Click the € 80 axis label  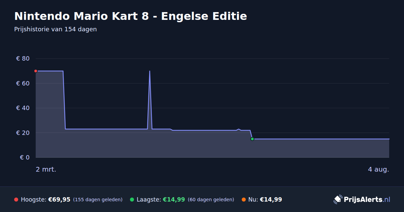pos(23,59)
